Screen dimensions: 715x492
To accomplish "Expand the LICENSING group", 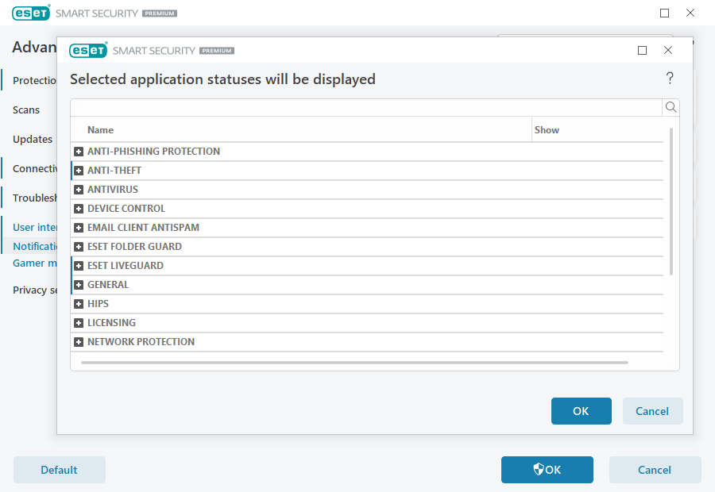I will coord(79,323).
